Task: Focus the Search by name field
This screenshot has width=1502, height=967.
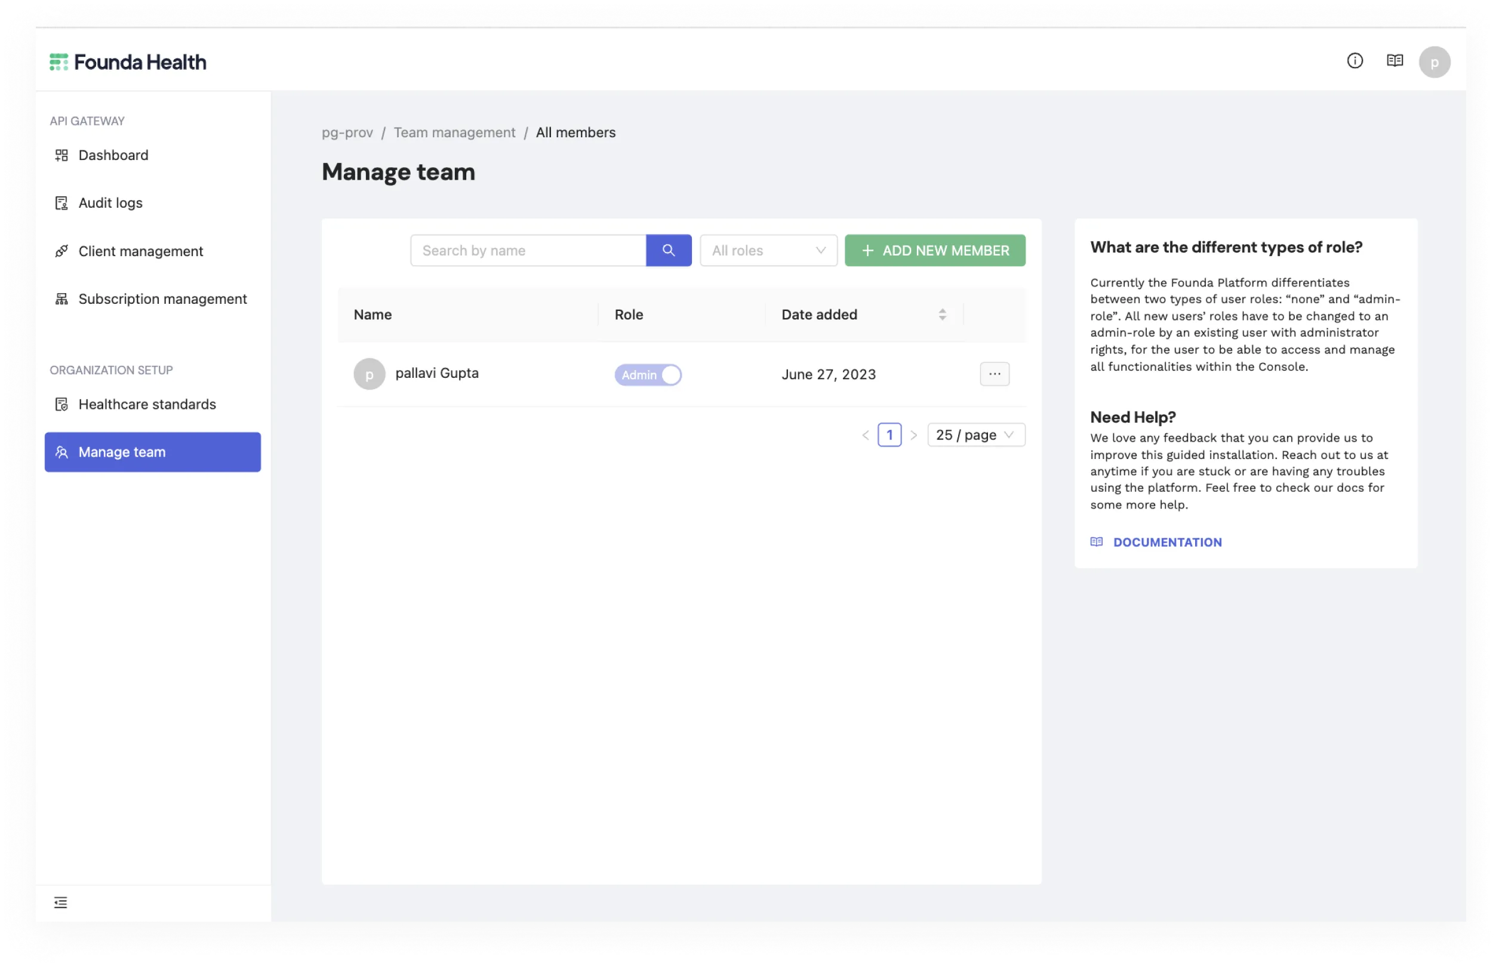Action: [x=528, y=251]
